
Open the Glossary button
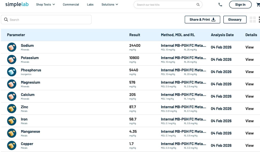click(x=235, y=20)
